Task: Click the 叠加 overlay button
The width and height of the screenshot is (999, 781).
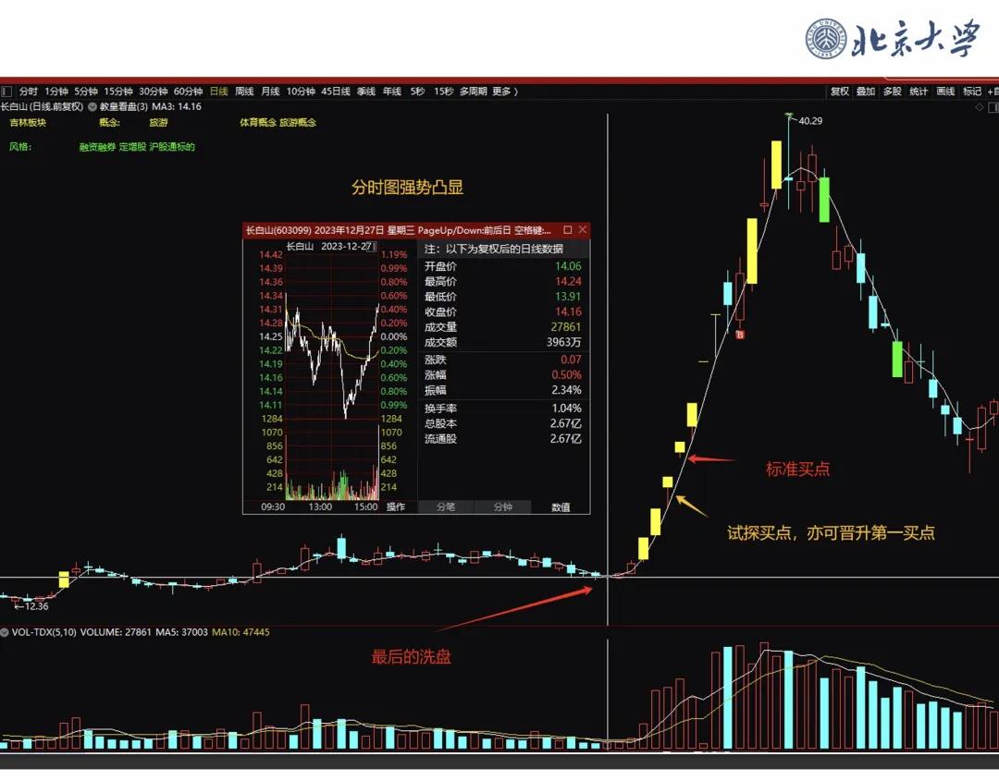Action: point(866,92)
